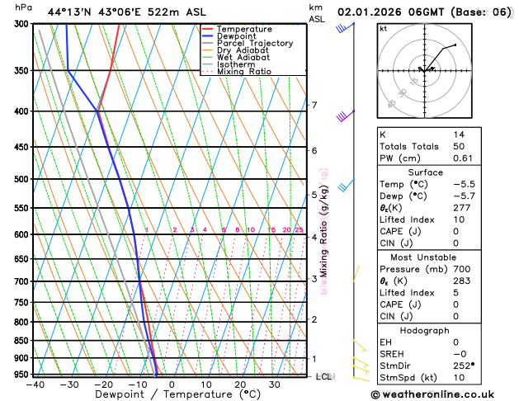
Task: Click the CAPE value in the Surface section
Action: pyautogui.click(x=455, y=231)
